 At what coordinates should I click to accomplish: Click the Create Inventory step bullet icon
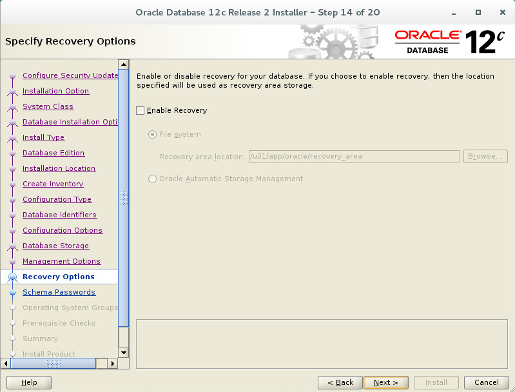12,184
